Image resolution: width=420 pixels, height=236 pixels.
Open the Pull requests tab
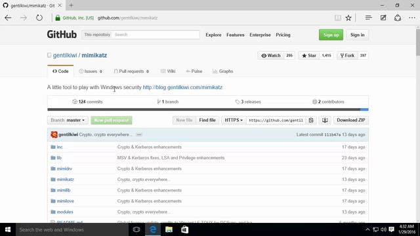point(131,71)
